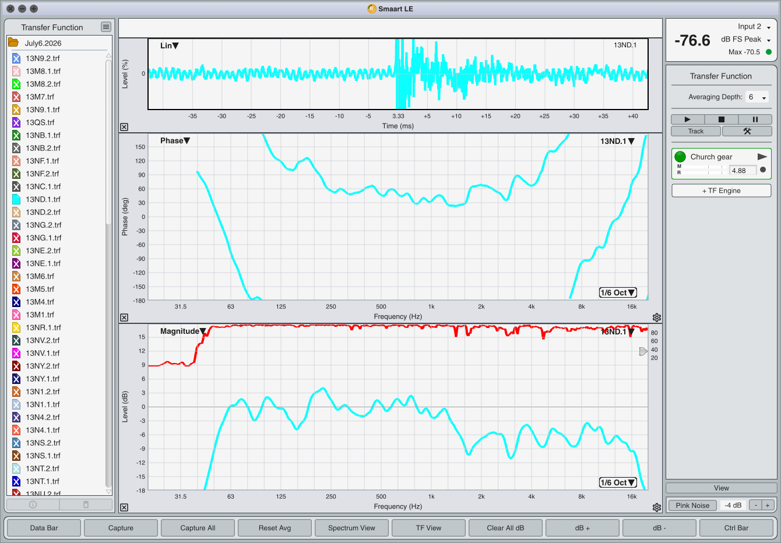
Task: Open phase plot 1/6 Oct smoothing dropdown
Action: point(618,292)
